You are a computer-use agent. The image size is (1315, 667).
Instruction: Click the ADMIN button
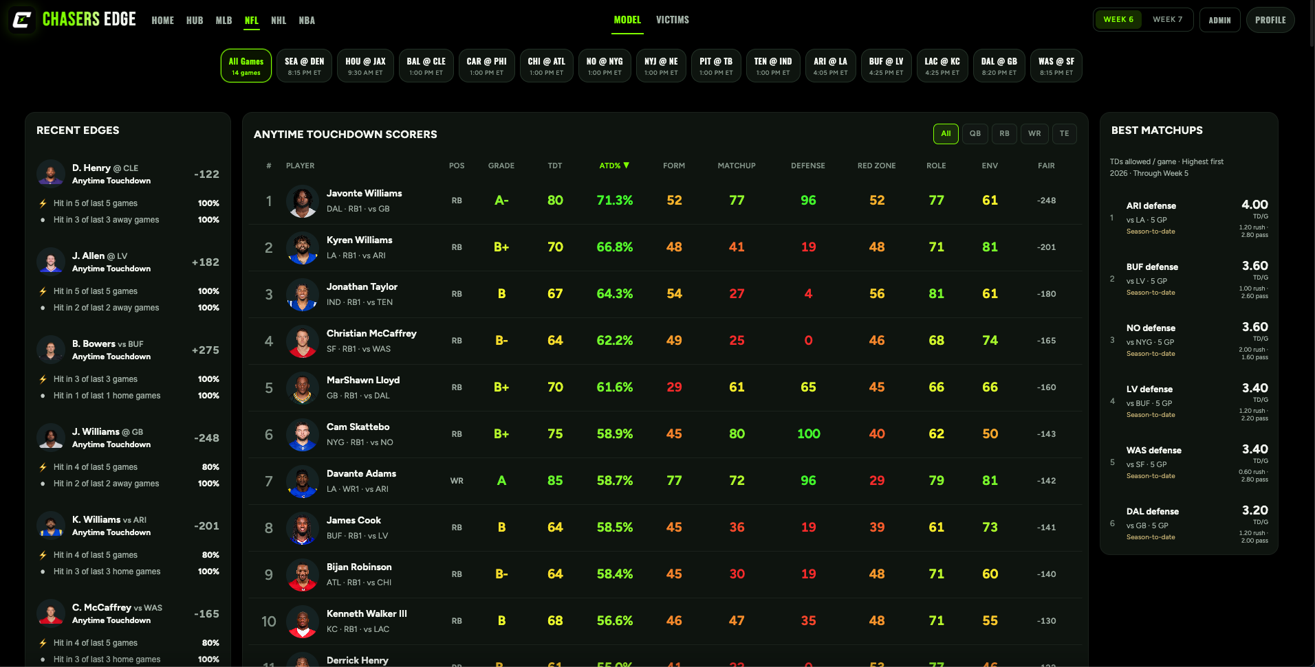[x=1220, y=20]
